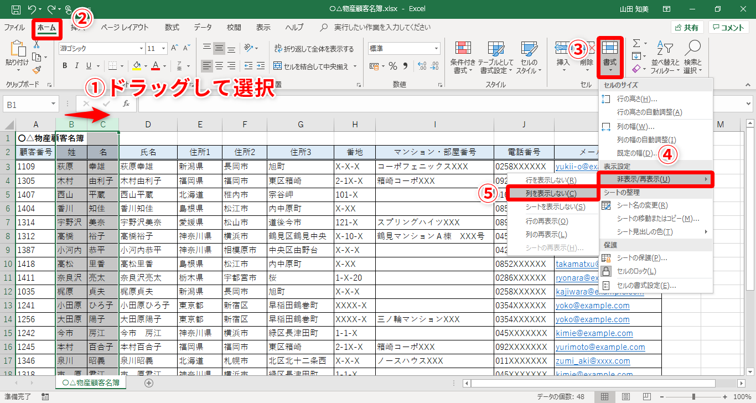756x403 pixels.
Task: Click the Format Painter brush icon
Action: click(x=37, y=69)
